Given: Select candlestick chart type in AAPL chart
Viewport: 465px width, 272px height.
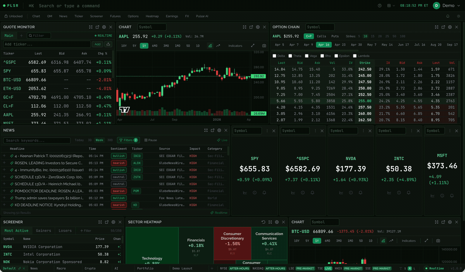Looking at the screenshot, I should 210,46.
